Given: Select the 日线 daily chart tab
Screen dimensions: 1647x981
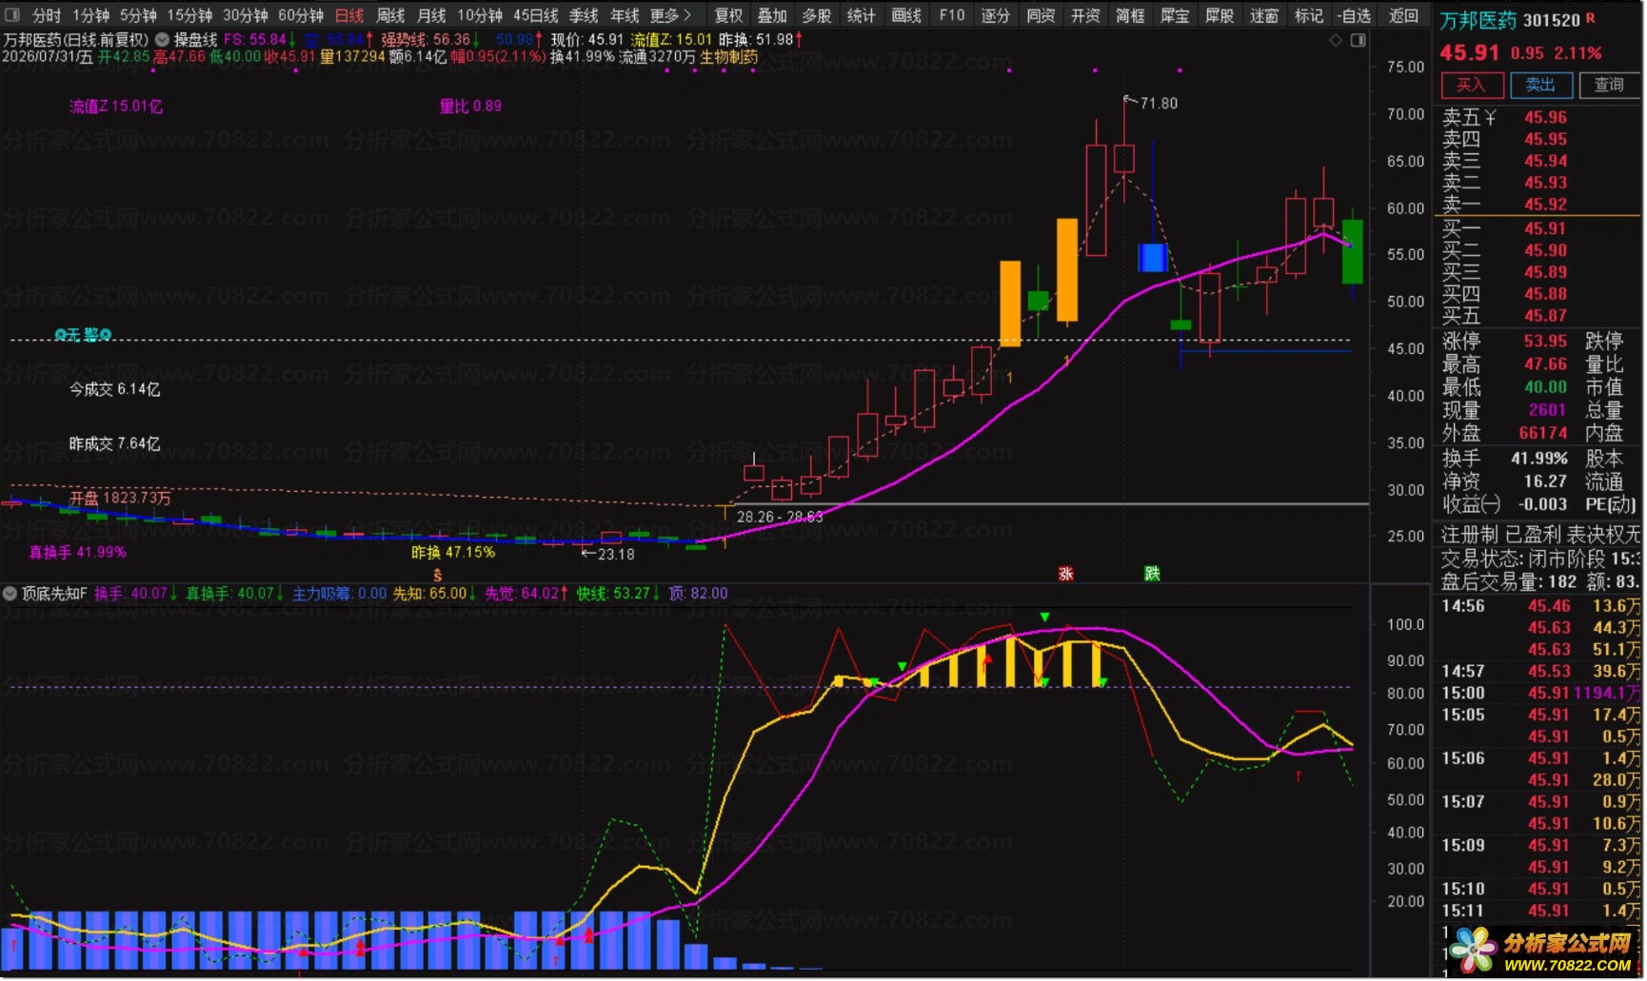Looking at the screenshot, I should [x=349, y=15].
